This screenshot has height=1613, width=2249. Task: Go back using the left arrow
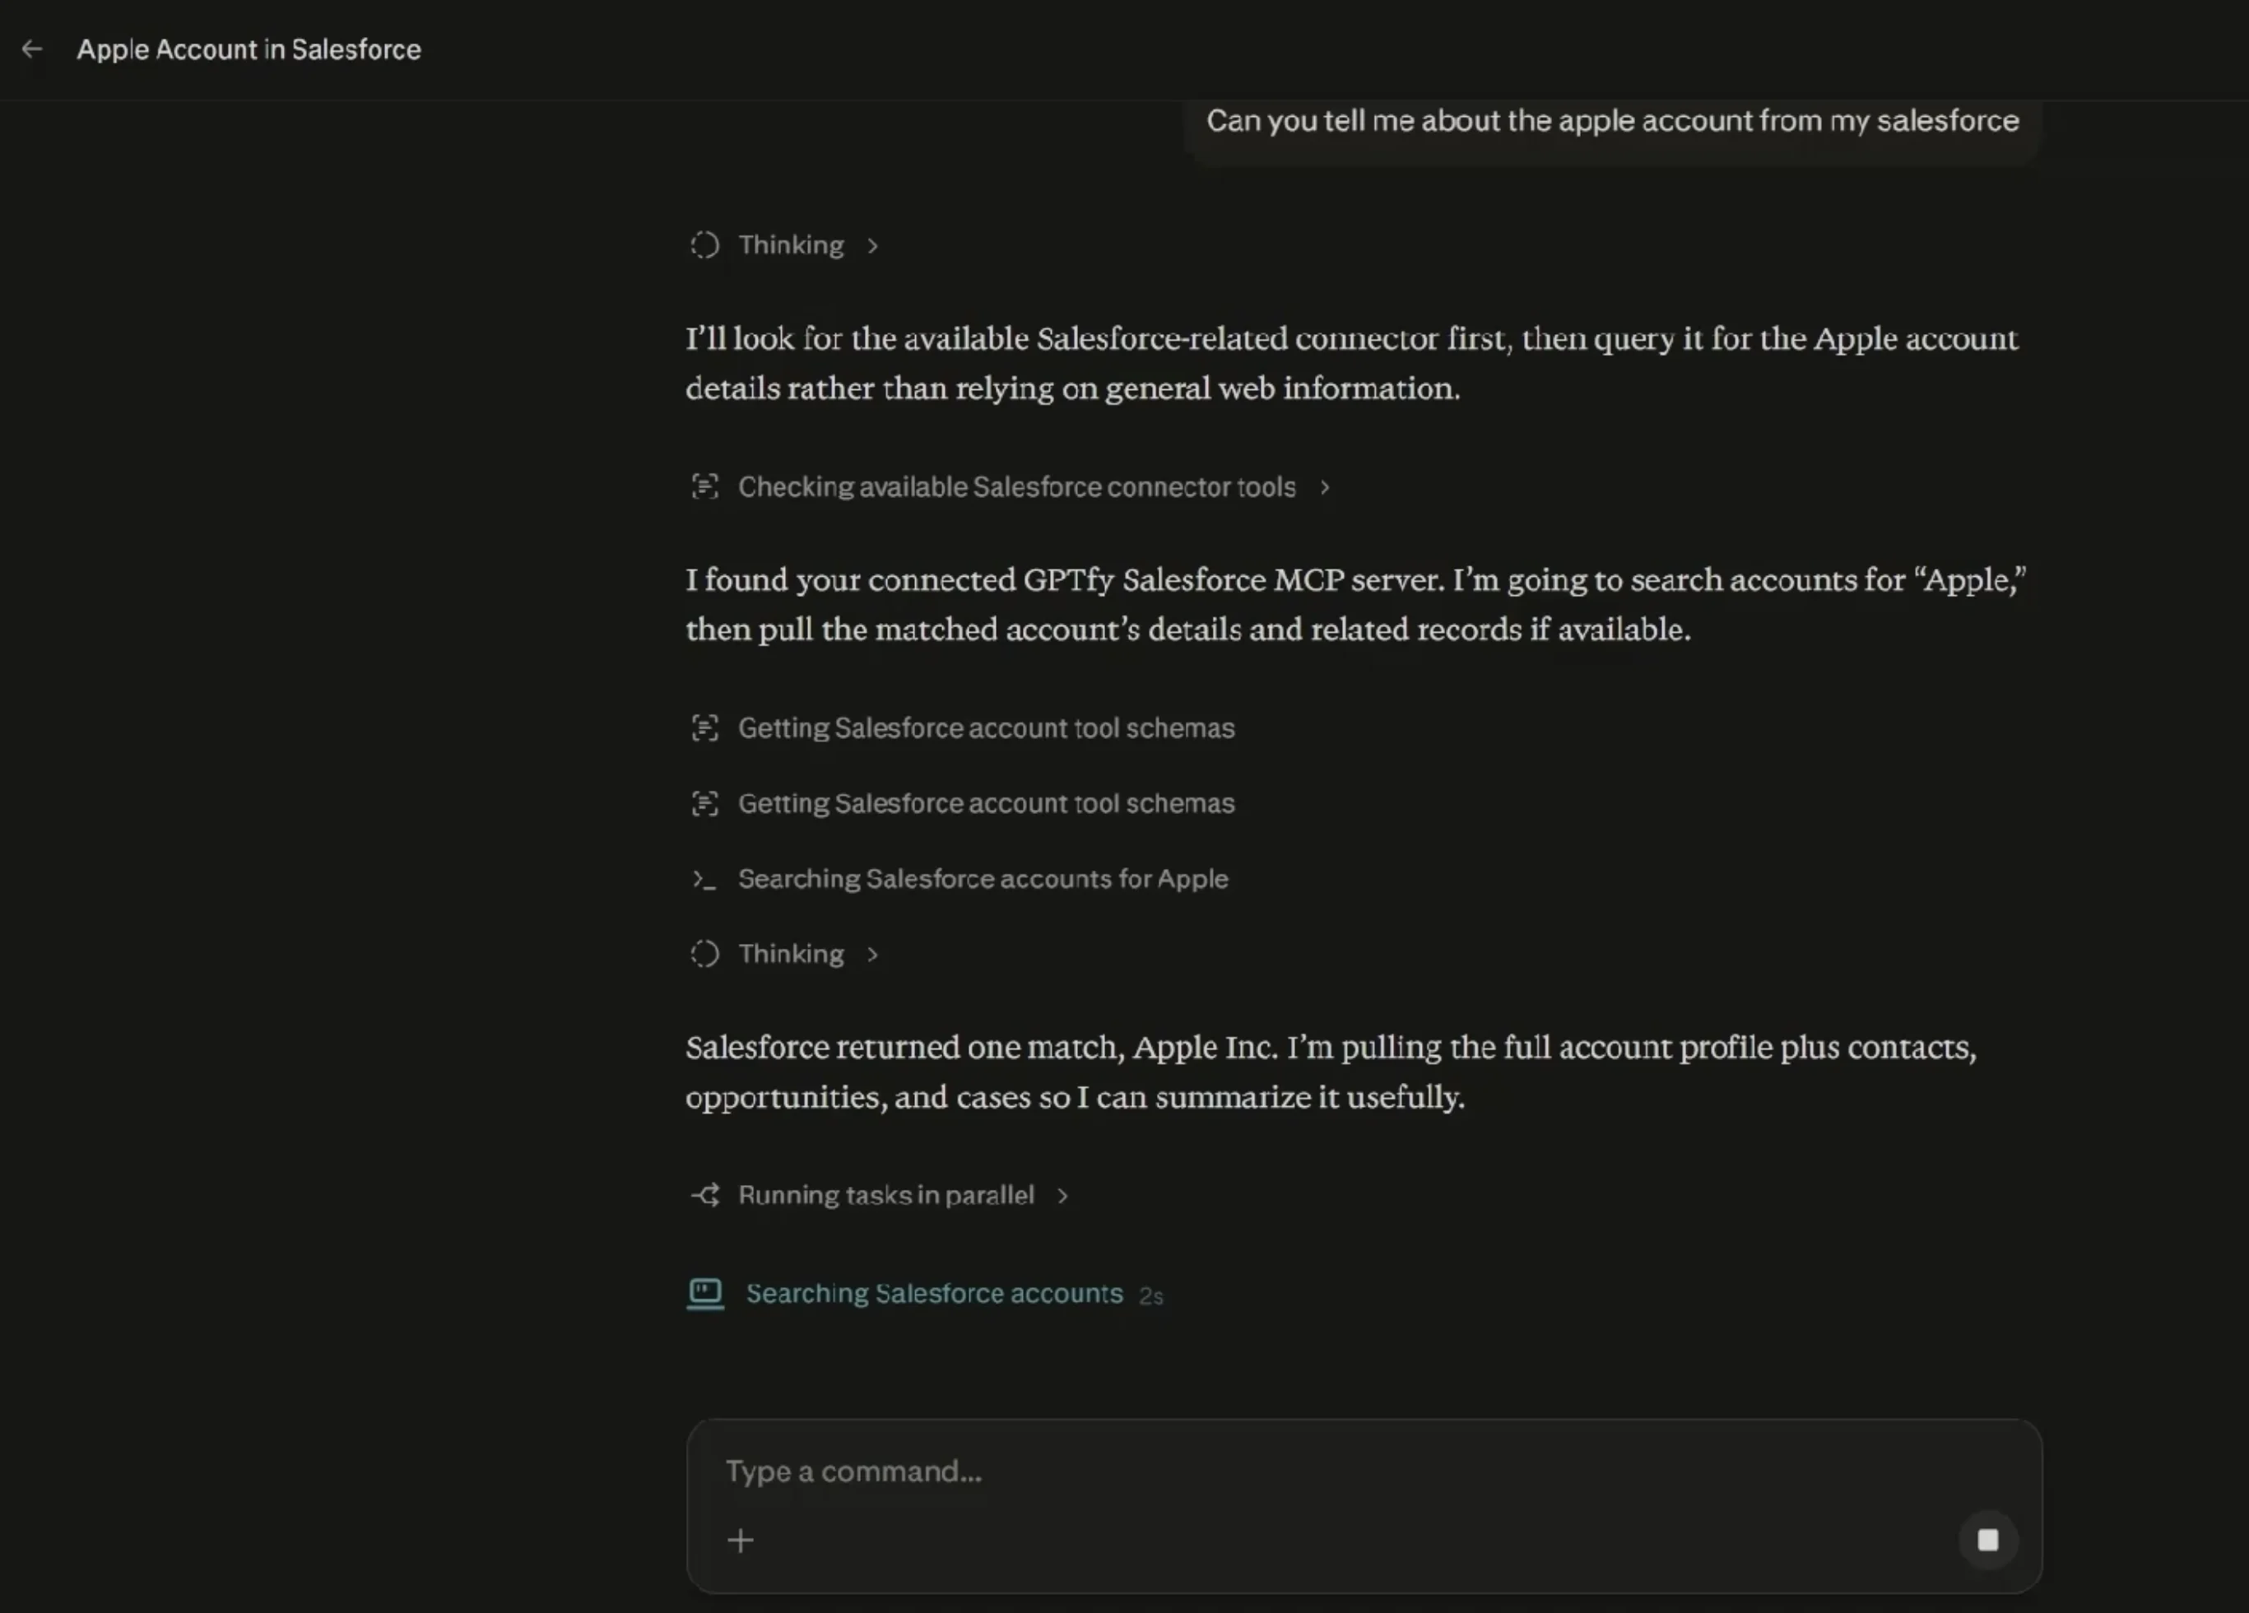click(32, 49)
